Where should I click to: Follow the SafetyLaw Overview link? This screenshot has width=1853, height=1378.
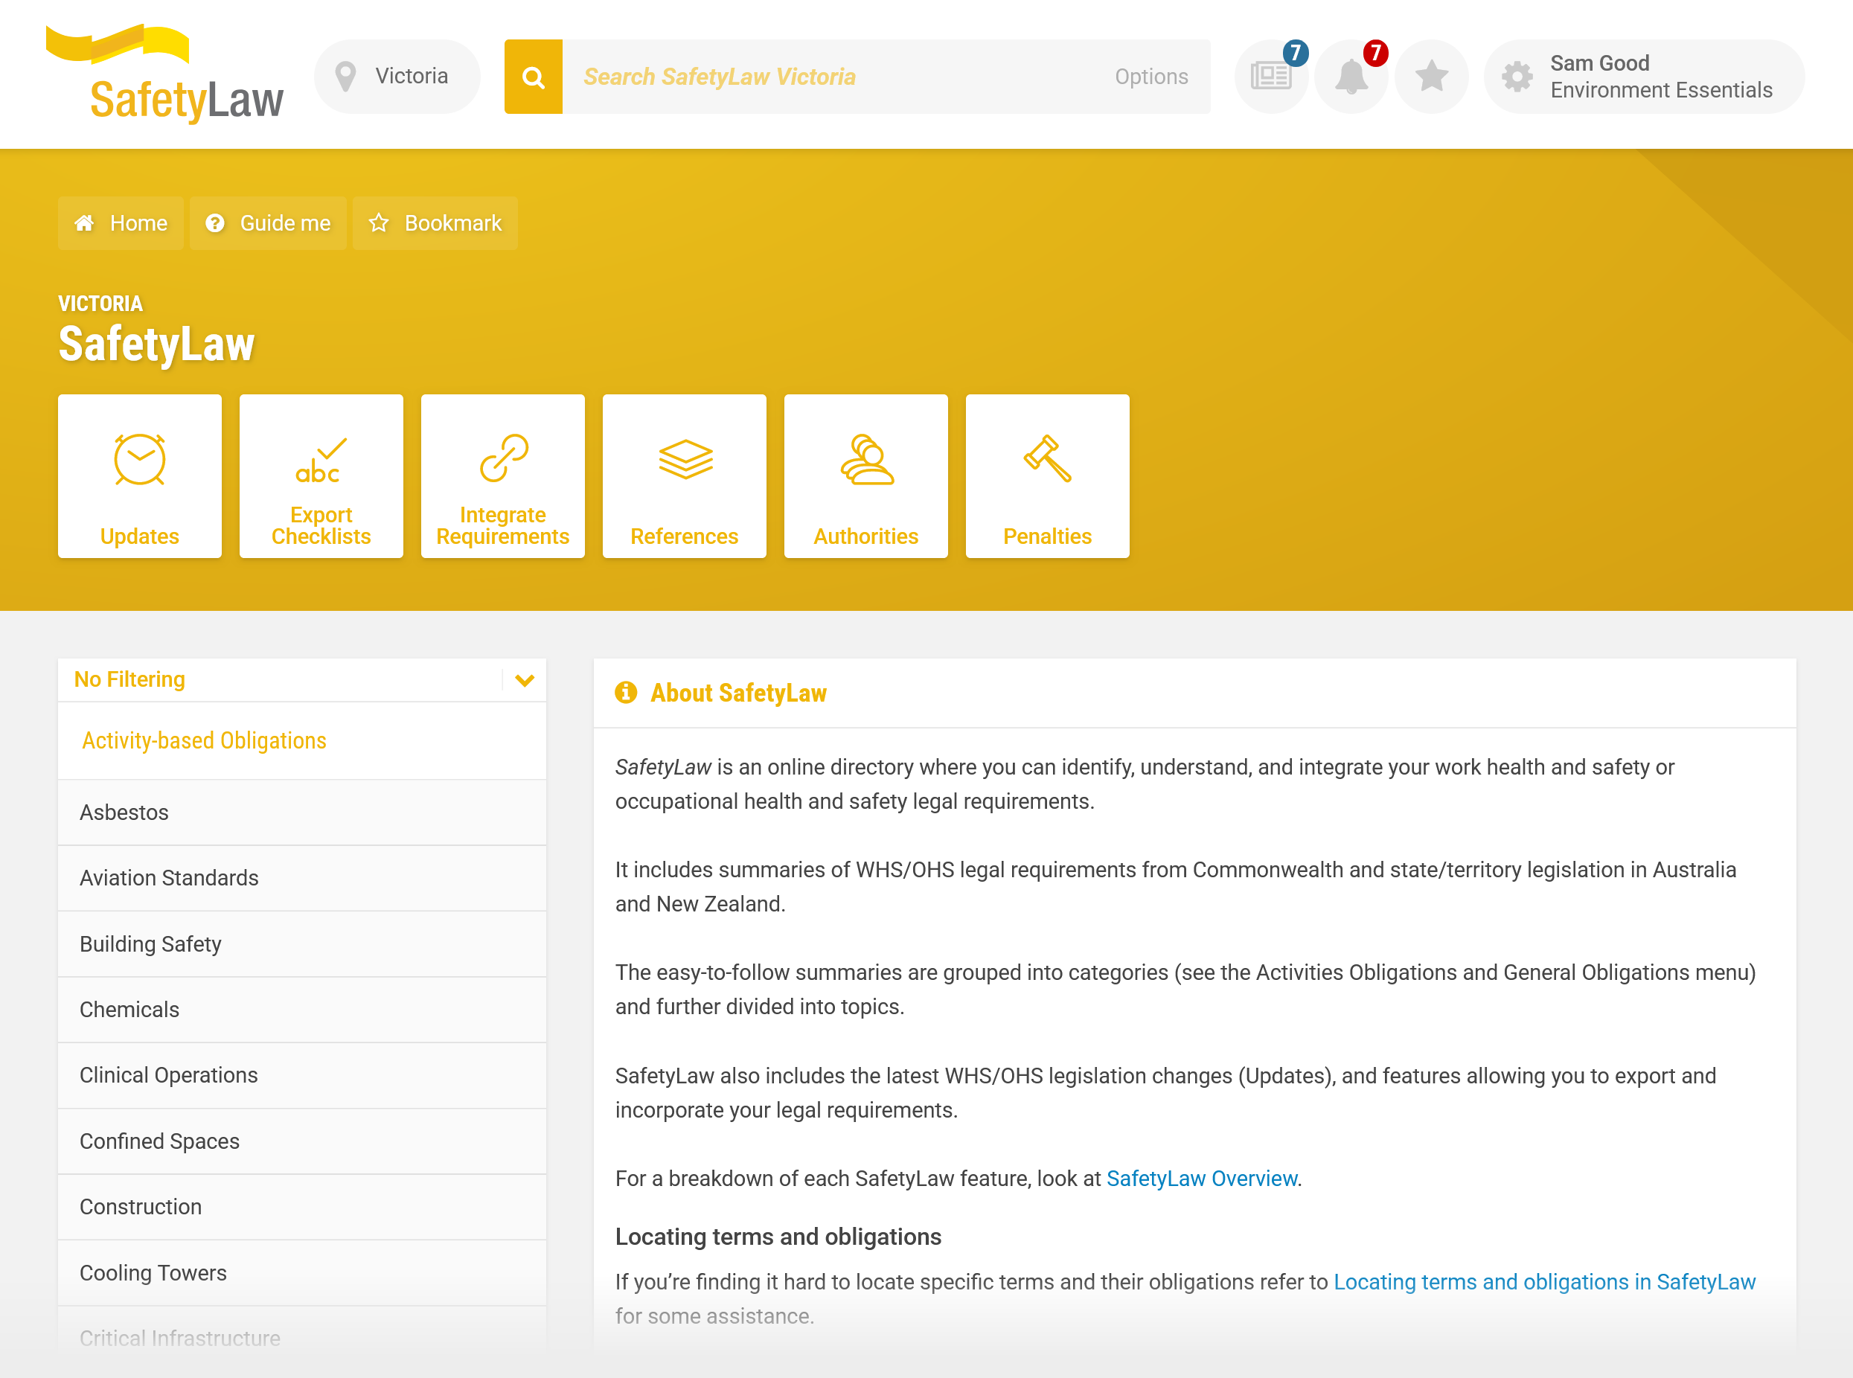1203,1179
